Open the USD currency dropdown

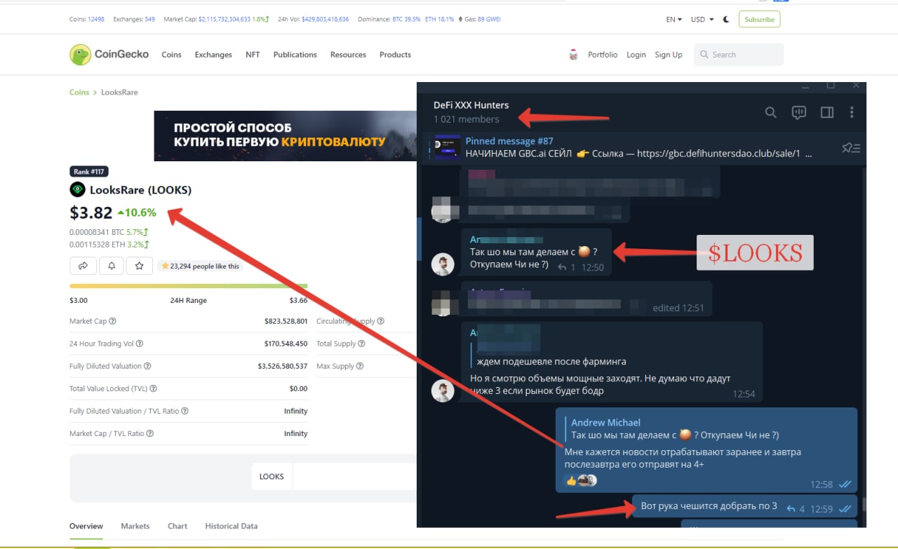702,20
